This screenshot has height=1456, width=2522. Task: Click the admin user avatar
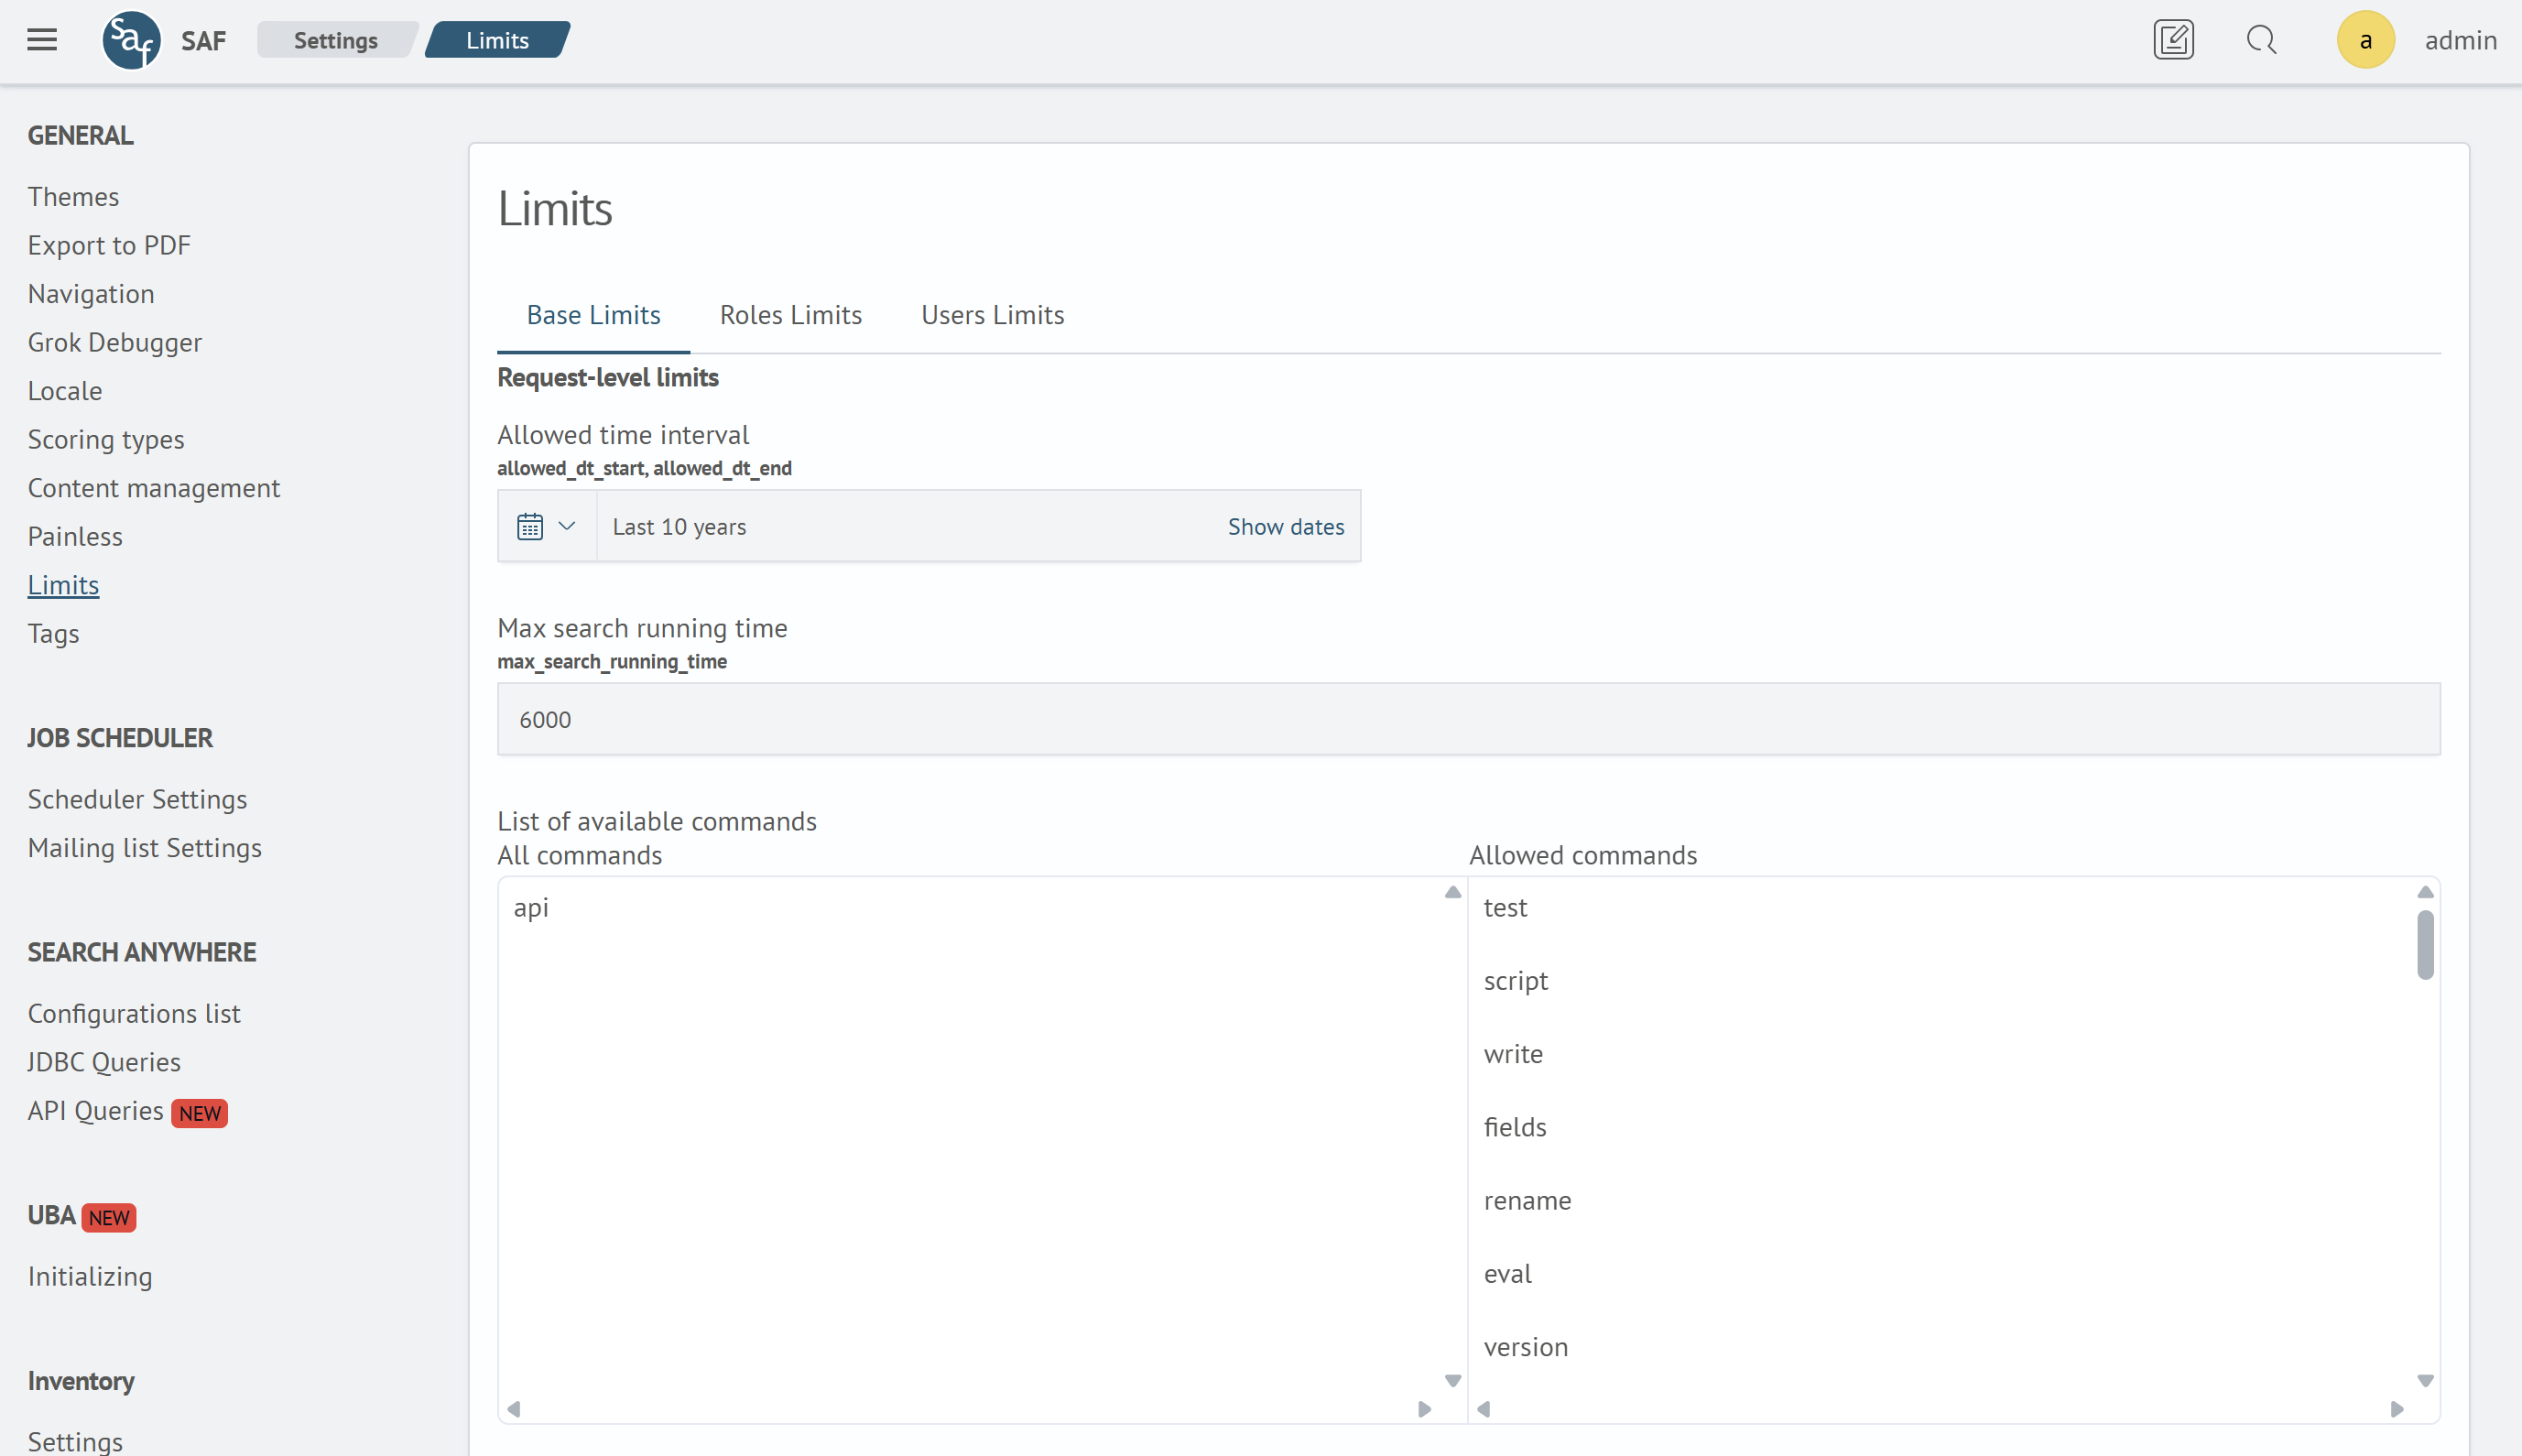click(2365, 40)
